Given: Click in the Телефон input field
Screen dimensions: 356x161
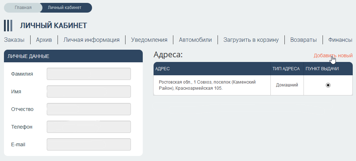Looking at the screenshot, I should click(x=89, y=127).
